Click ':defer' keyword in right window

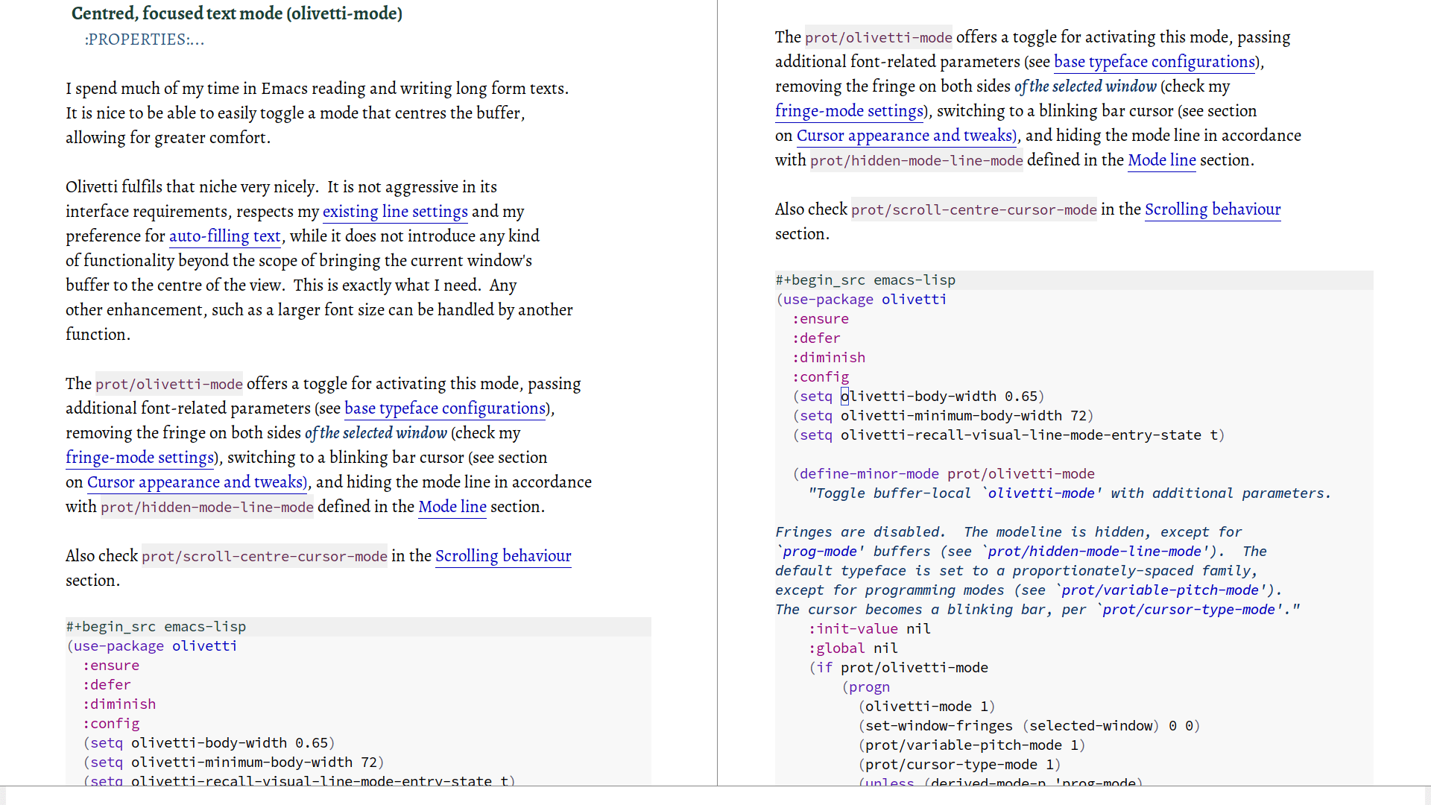(816, 338)
